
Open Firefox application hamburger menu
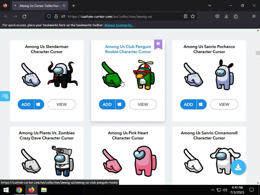(x=254, y=16)
